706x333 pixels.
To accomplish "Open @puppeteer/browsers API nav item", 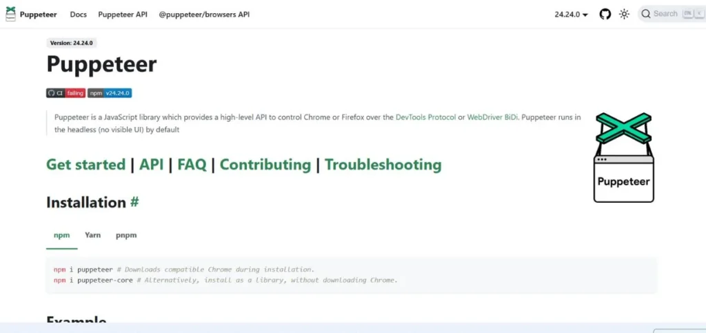I will [204, 14].
